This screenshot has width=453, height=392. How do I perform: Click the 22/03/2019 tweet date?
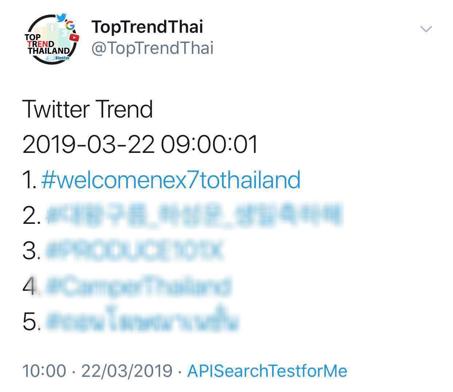pos(127,371)
